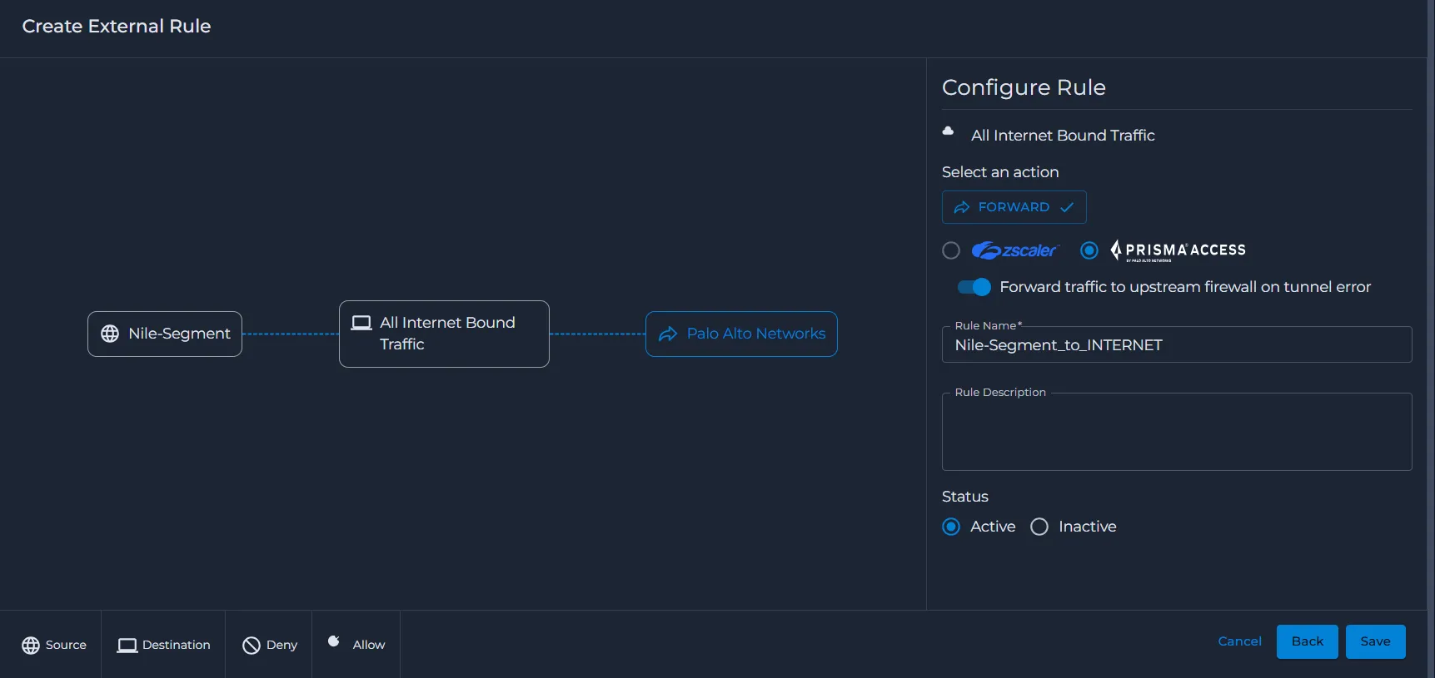The height and width of the screenshot is (678, 1435).
Task: Click the Destination laptop icon in bottom toolbar
Action: (127, 646)
